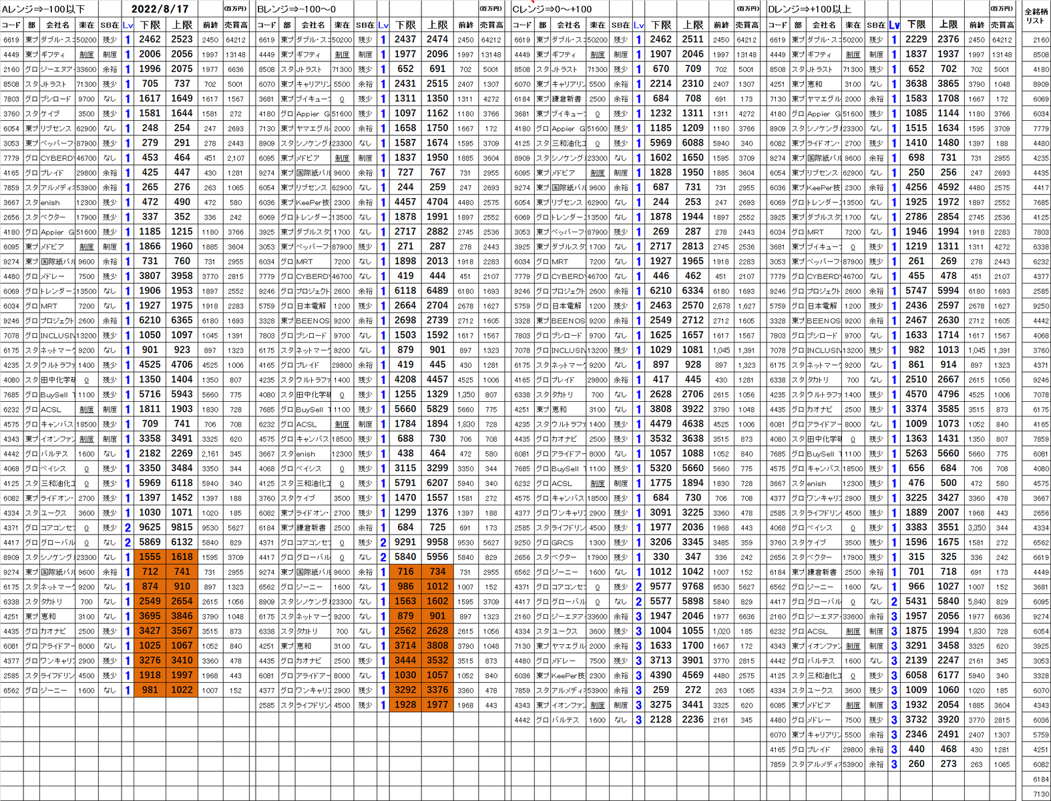Image resolution: width=1051 pixels, height=801 pixels.
Task: Select '余裕' cell in C range row 6070
Action: click(x=620, y=84)
